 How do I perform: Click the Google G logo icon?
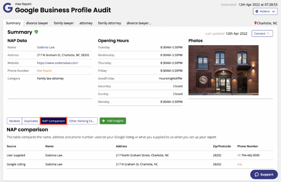click(x=7, y=8)
